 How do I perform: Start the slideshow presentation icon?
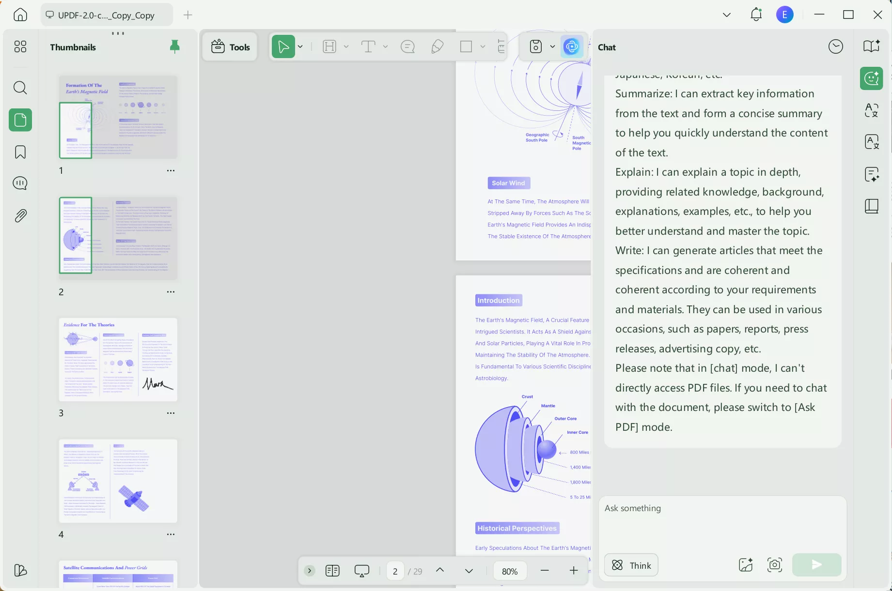point(362,571)
